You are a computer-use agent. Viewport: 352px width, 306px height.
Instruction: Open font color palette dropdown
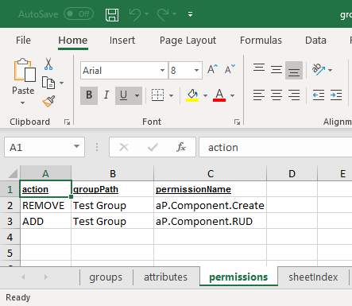232,95
